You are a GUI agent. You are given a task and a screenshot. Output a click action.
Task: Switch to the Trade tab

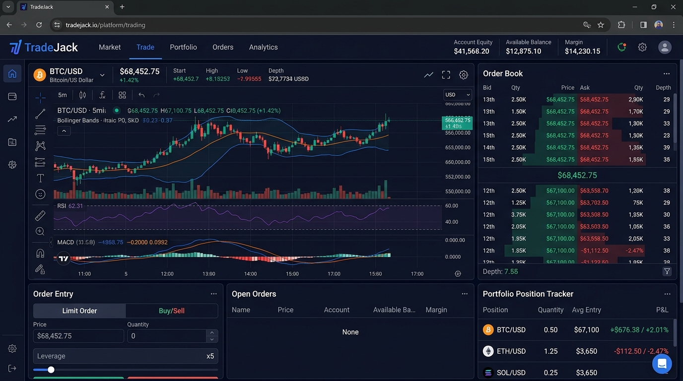pyautogui.click(x=145, y=47)
